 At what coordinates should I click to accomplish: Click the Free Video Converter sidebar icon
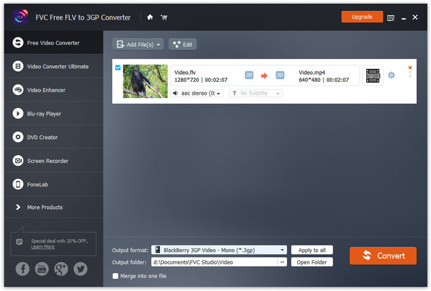point(18,42)
